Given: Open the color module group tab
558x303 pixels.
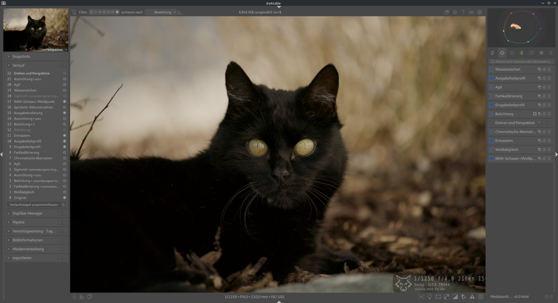Looking at the screenshot, I should click(522, 53).
